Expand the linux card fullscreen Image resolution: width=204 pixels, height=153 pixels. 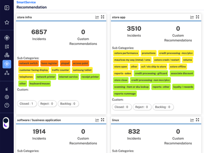point(197,120)
